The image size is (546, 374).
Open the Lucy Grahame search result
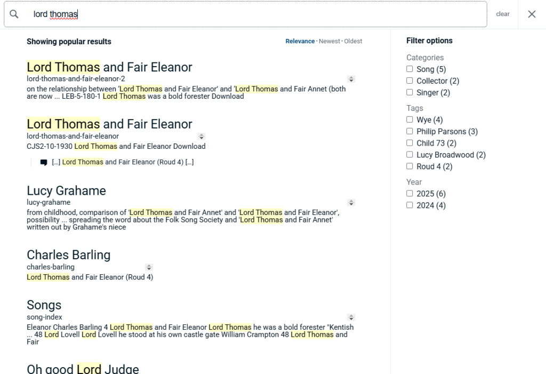(66, 190)
